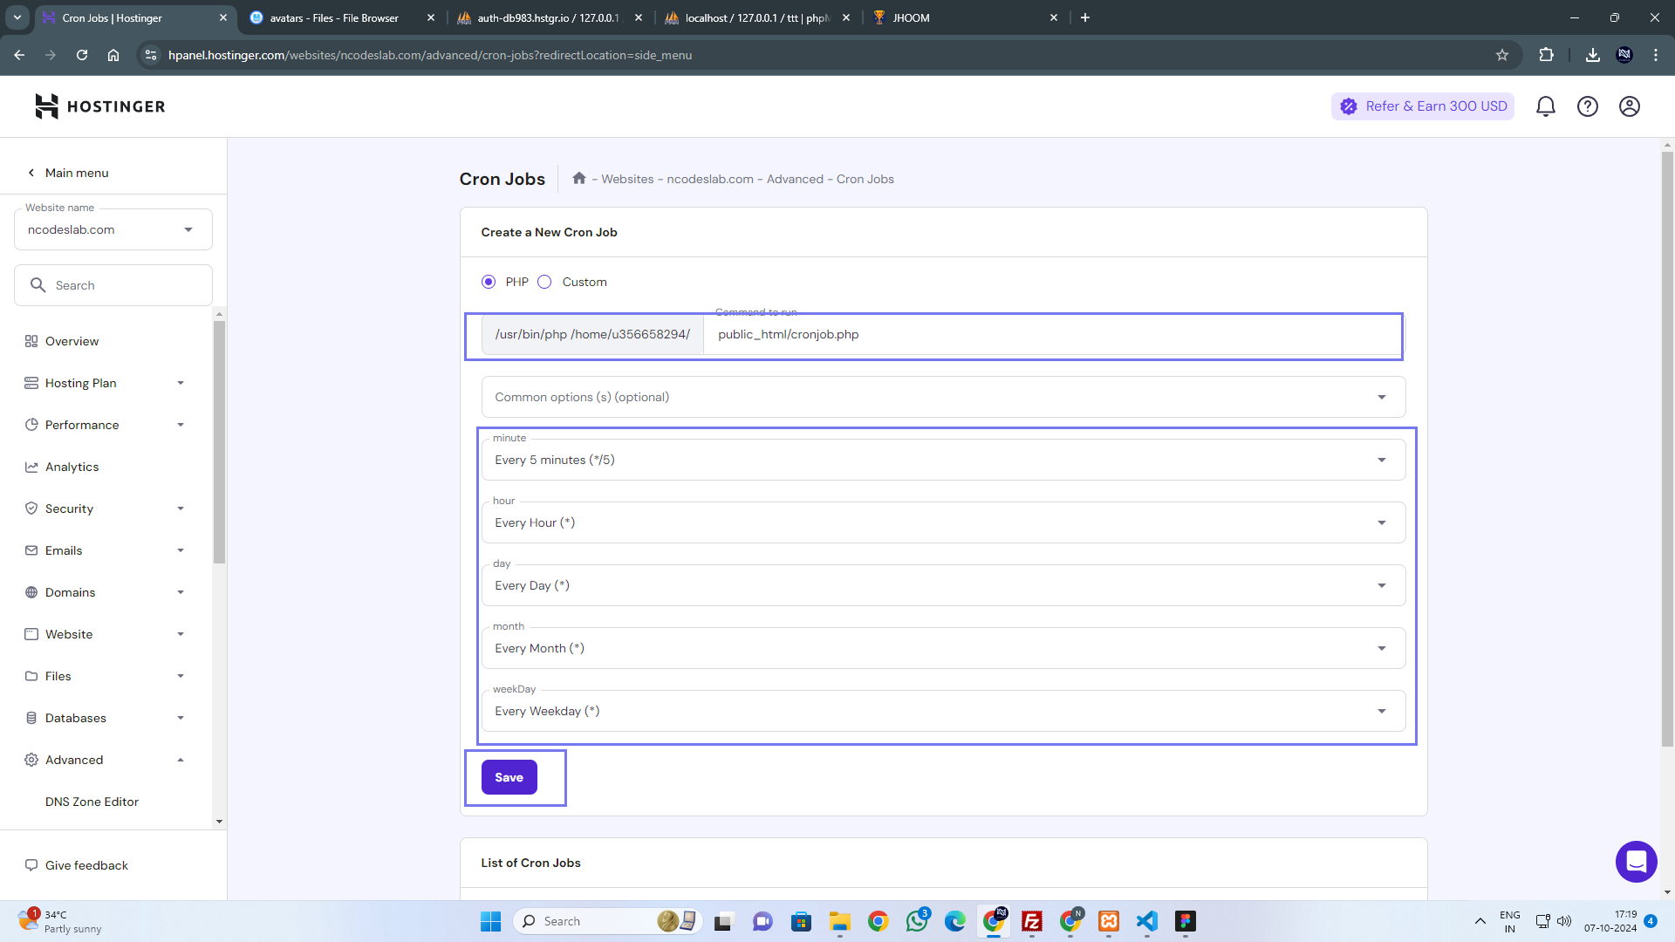The image size is (1675, 942).
Task: Open File Explorer from the taskbar
Action: pos(839,921)
